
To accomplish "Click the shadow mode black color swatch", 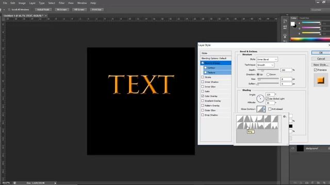I will pos(291,126).
